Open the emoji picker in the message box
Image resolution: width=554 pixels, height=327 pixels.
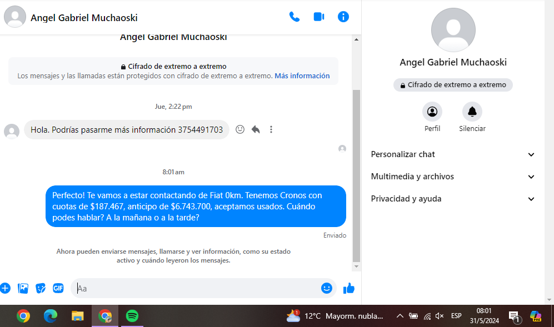[x=327, y=288]
